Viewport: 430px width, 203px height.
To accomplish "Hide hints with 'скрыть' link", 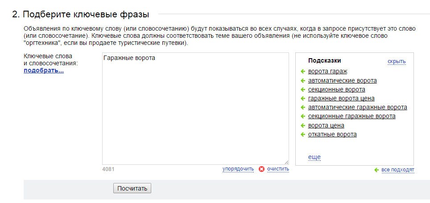I will click(x=397, y=61).
